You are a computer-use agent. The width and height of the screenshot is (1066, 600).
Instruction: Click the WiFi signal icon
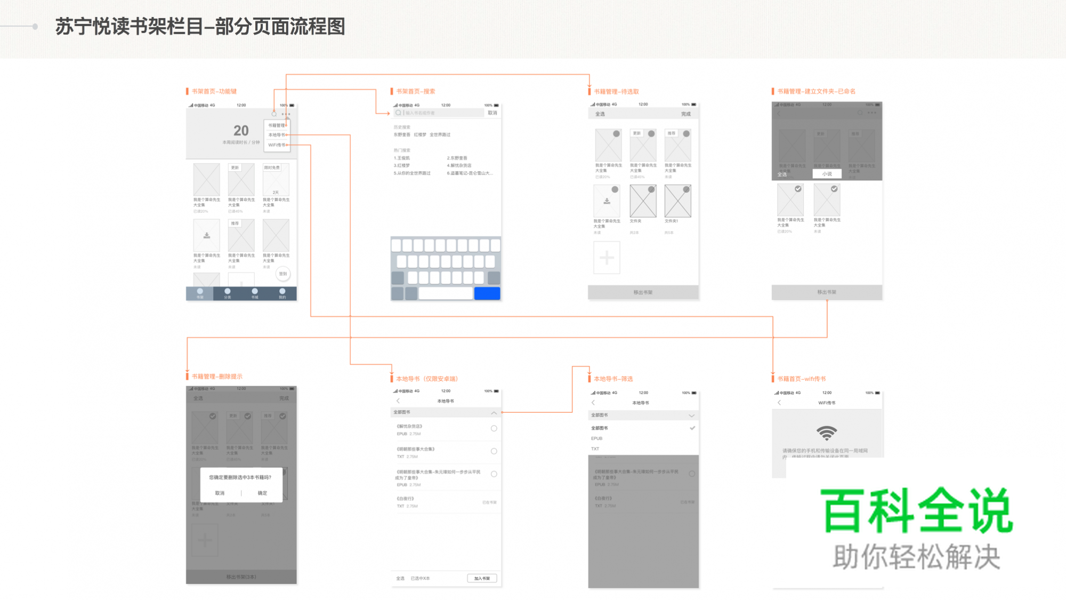[827, 433]
